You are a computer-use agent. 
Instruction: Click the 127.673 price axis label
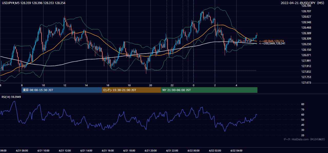tap(306, 83)
